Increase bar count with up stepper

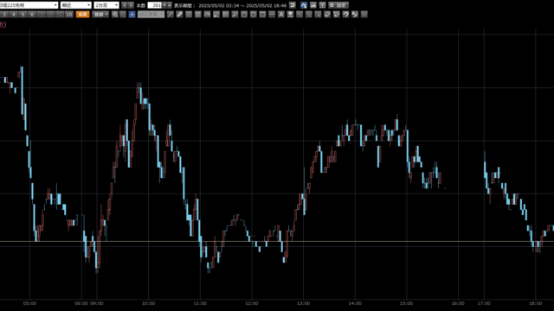(170, 5)
